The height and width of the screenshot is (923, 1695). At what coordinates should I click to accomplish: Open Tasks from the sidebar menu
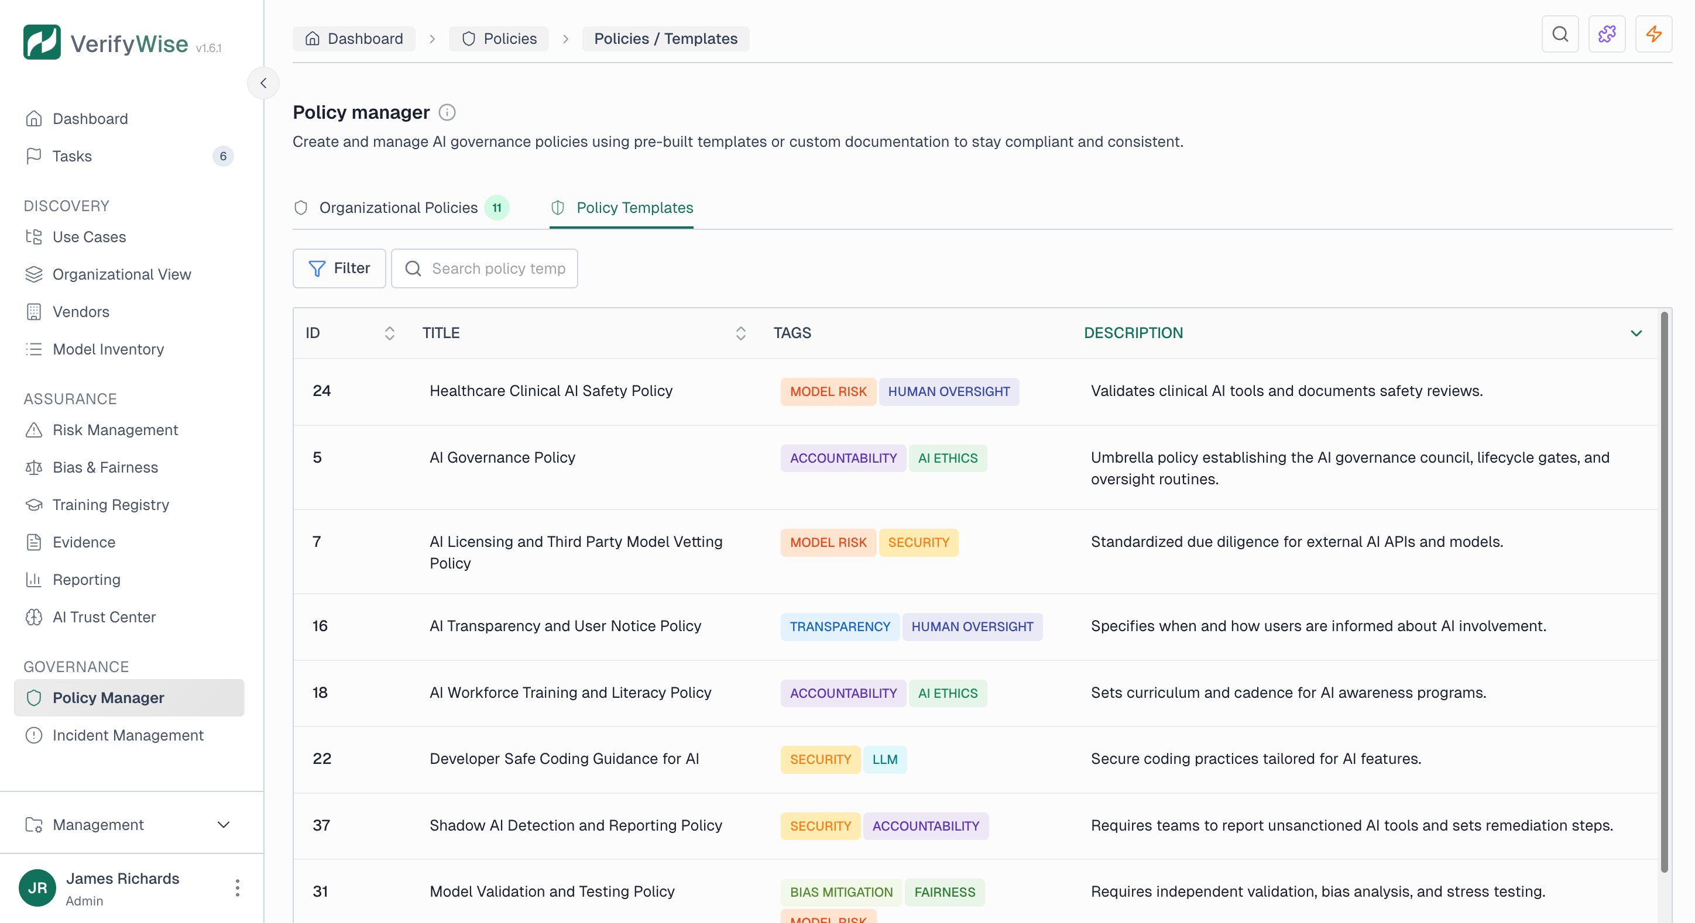coord(73,156)
